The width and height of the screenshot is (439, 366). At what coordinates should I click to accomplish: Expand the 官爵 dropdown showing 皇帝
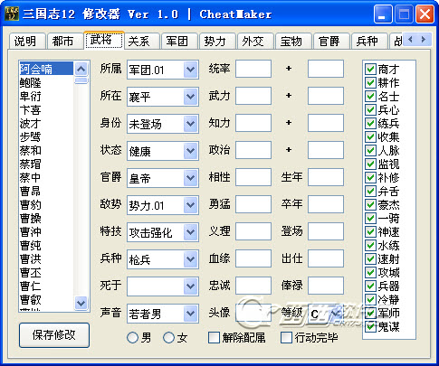pyautogui.click(x=190, y=178)
